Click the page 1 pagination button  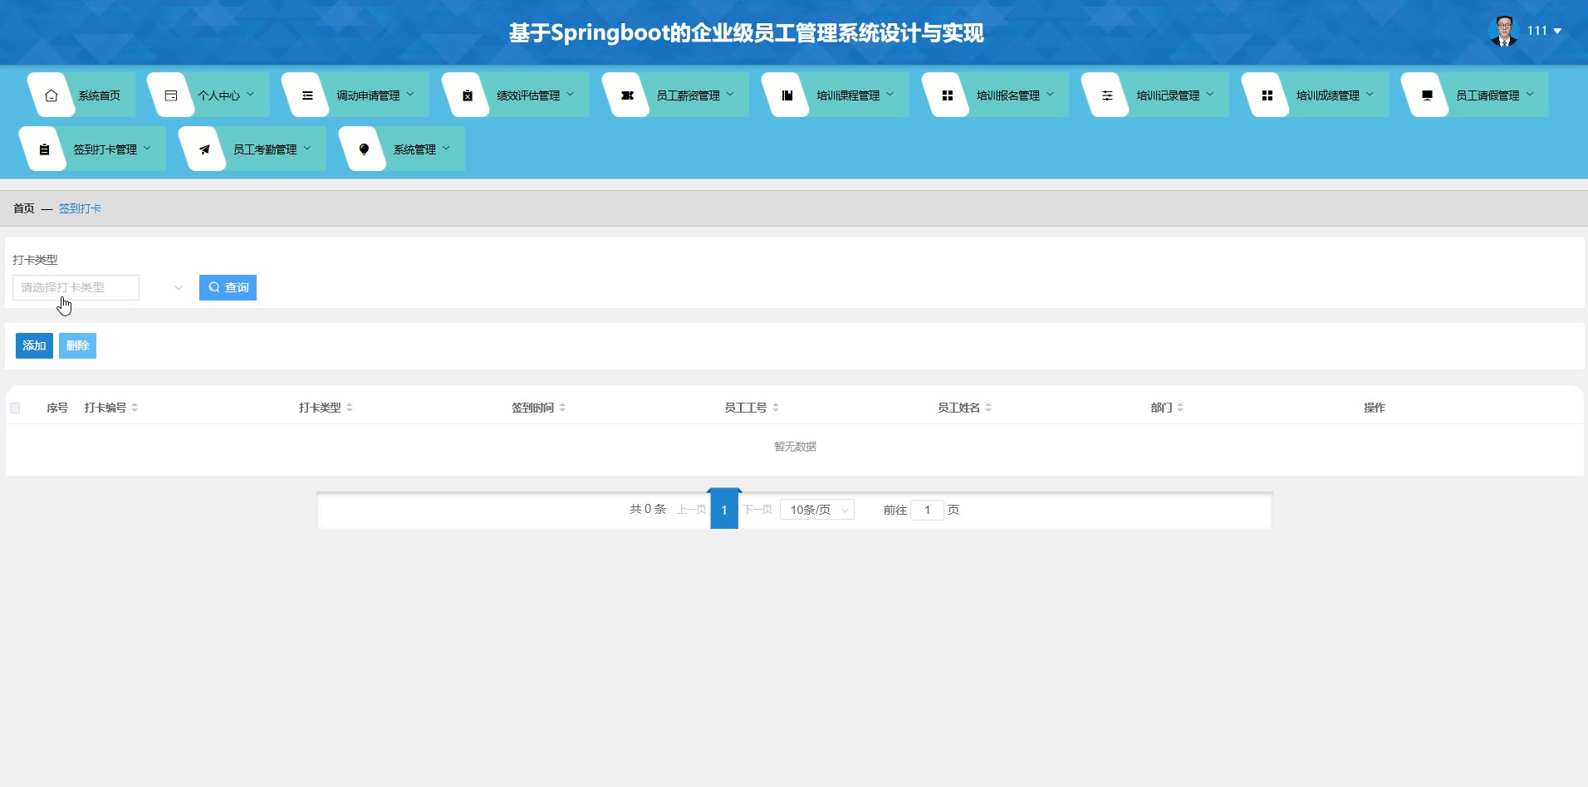[724, 510]
